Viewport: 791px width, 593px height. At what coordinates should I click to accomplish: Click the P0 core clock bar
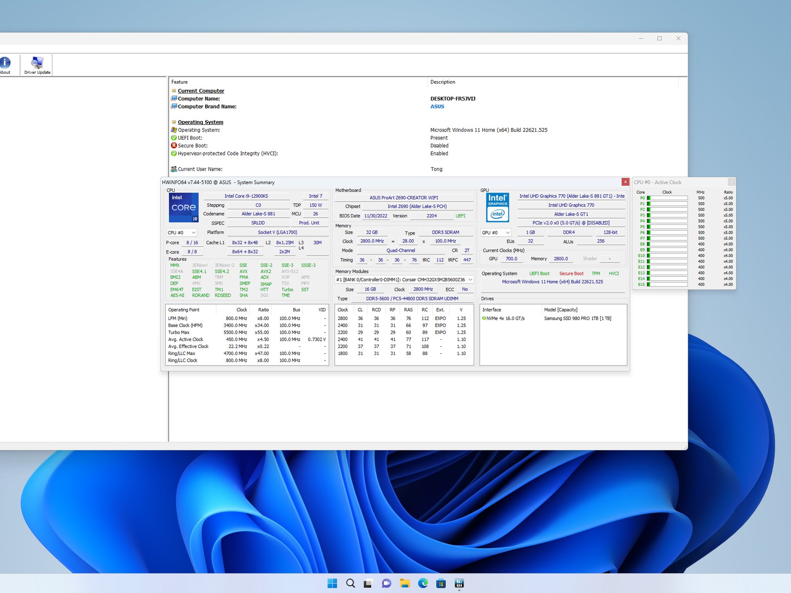tap(668, 198)
